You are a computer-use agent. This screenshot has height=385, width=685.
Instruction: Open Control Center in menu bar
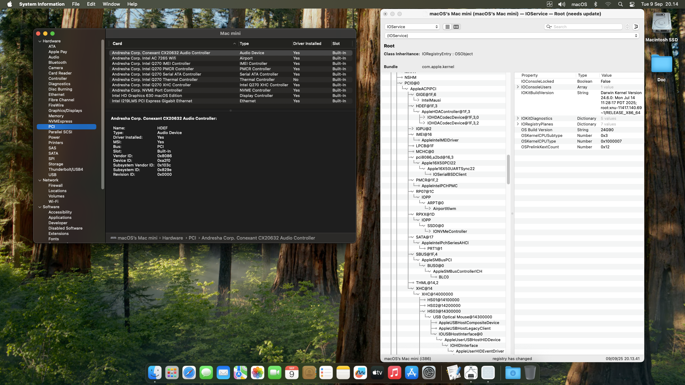click(x=632, y=4)
